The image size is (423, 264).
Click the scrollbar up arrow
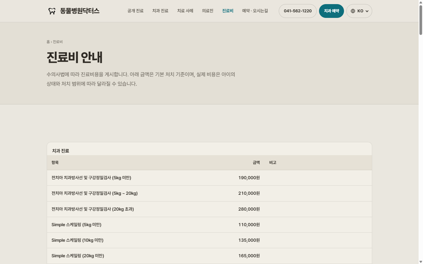[421, 2]
